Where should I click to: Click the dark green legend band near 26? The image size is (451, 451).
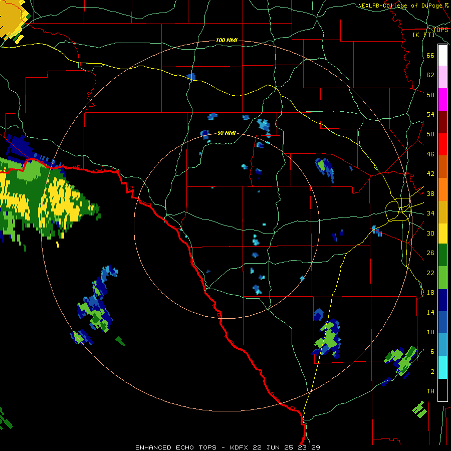click(x=442, y=255)
